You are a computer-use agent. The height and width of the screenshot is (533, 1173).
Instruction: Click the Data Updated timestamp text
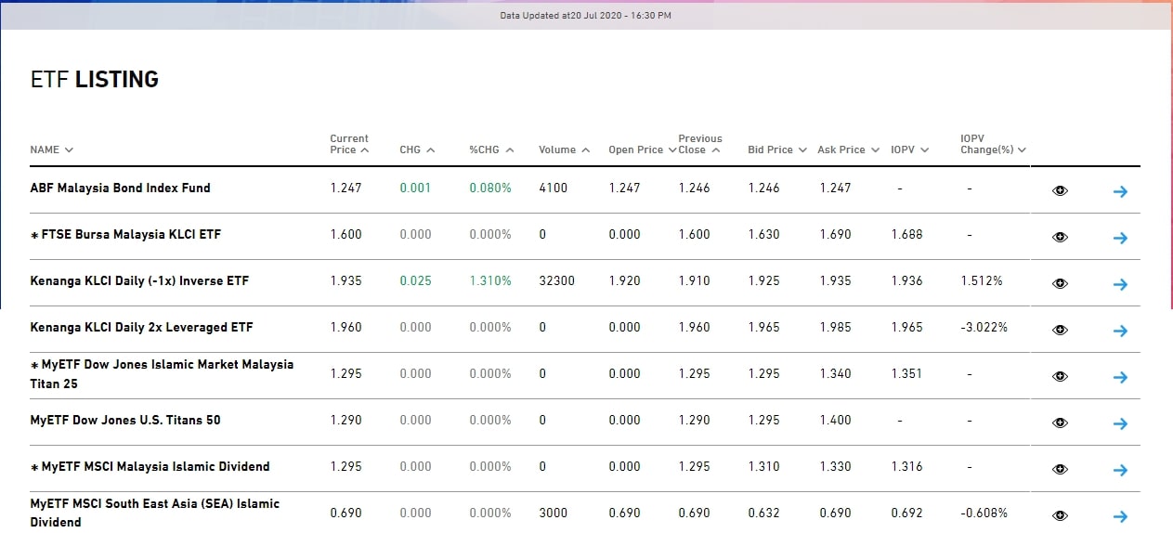pos(585,15)
